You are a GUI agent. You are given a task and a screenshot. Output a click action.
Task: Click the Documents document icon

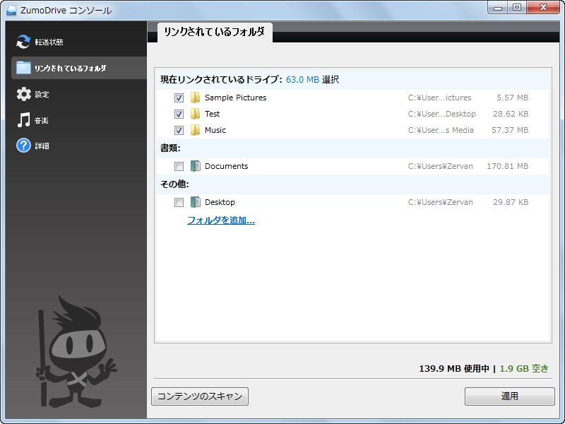tap(196, 166)
